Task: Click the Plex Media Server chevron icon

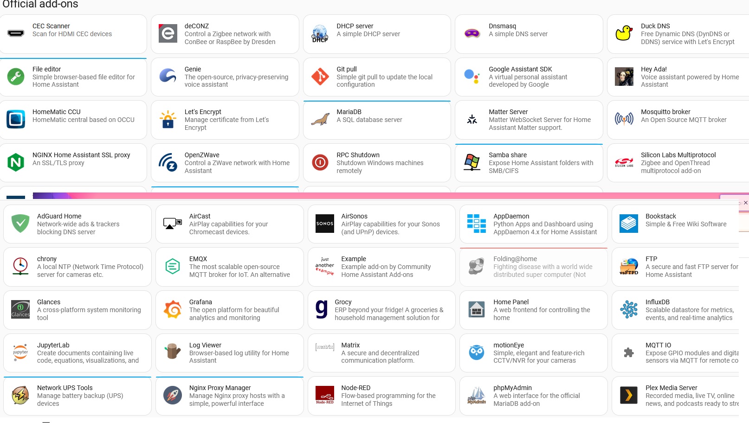Action: (629, 395)
